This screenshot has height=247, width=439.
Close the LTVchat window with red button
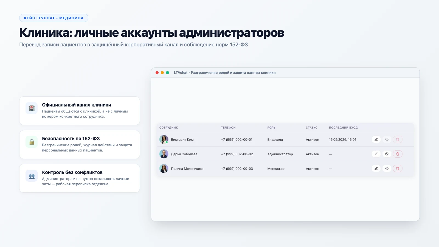point(157,73)
